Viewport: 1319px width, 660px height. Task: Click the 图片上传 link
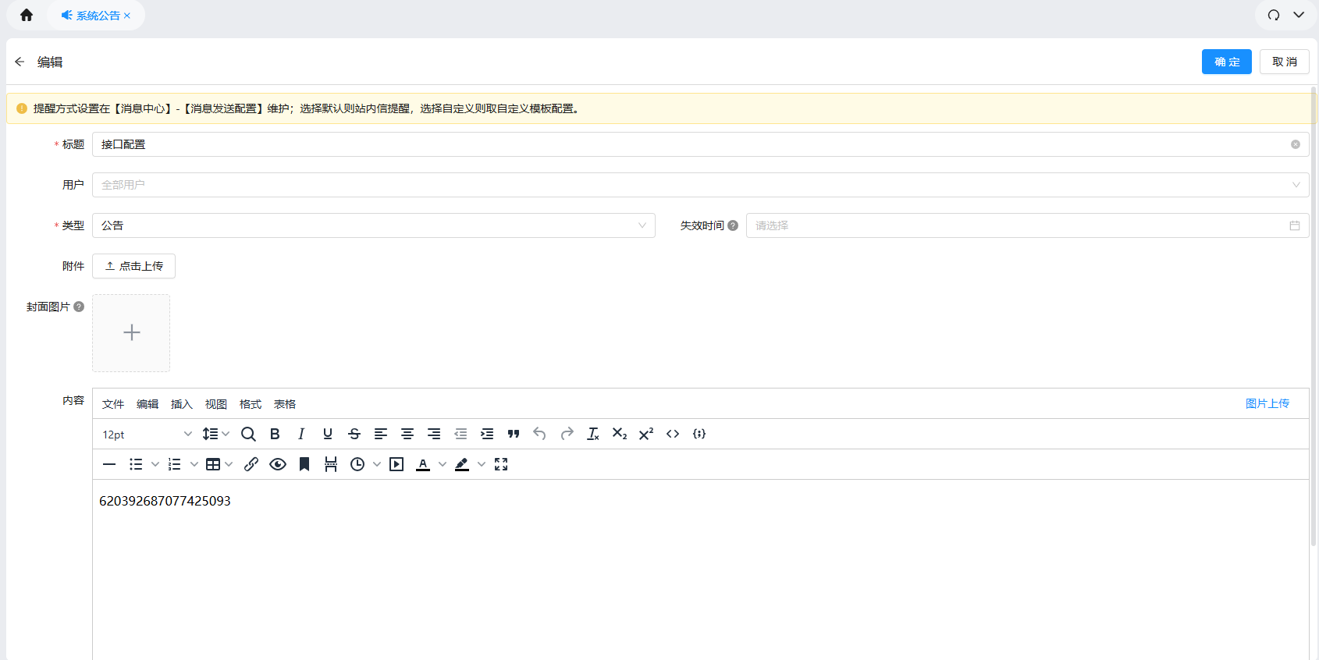coord(1267,403)
